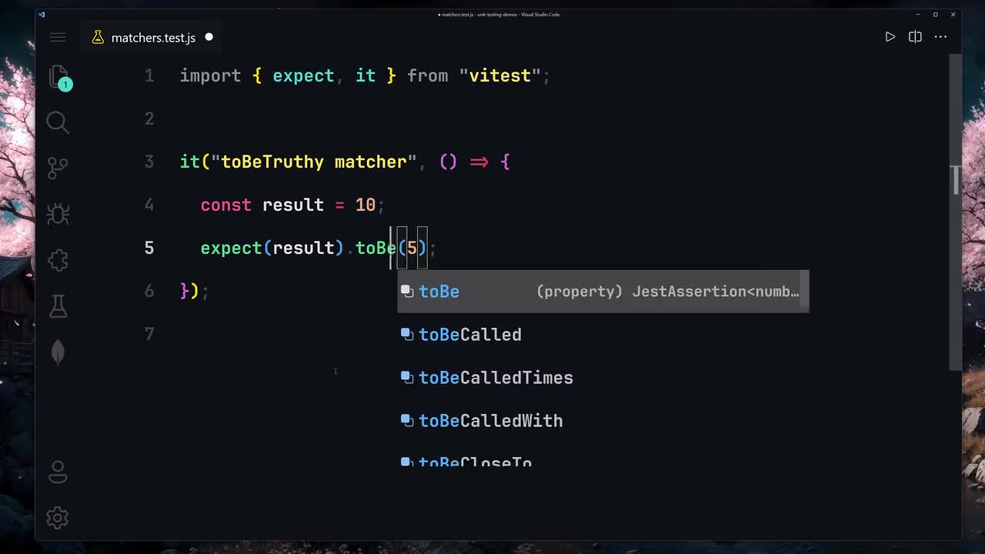
Task: Click the VS Code logo in title bar
Action: coord(42,14)
